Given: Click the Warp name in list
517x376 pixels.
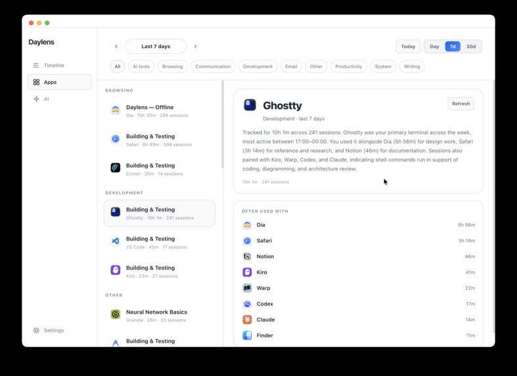Looking at the screenshot, I should point(263,288).
